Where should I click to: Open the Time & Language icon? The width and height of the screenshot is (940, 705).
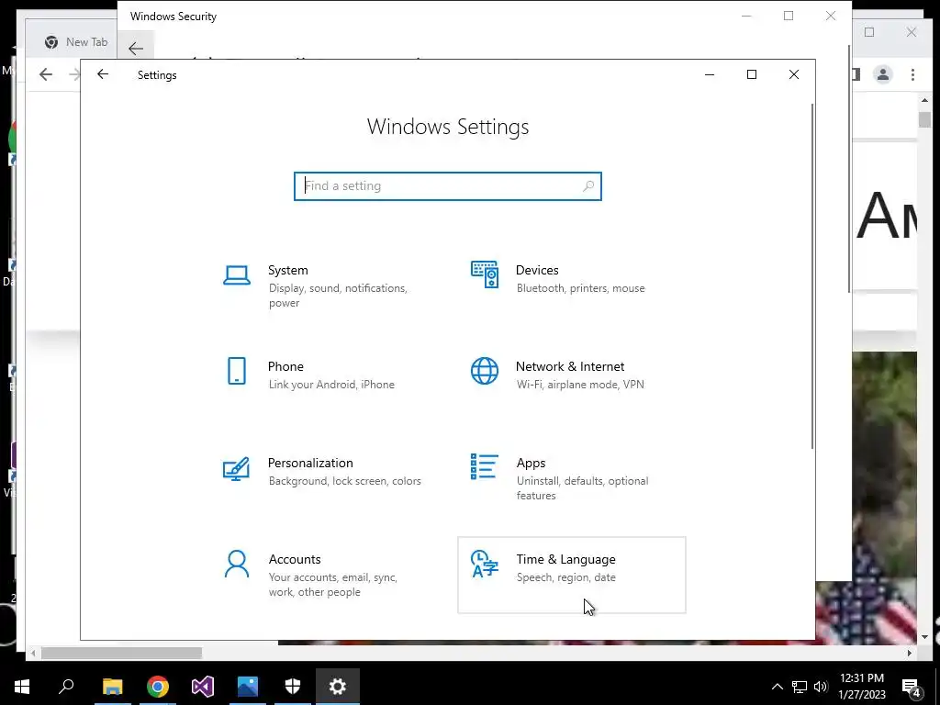[485, 565]
